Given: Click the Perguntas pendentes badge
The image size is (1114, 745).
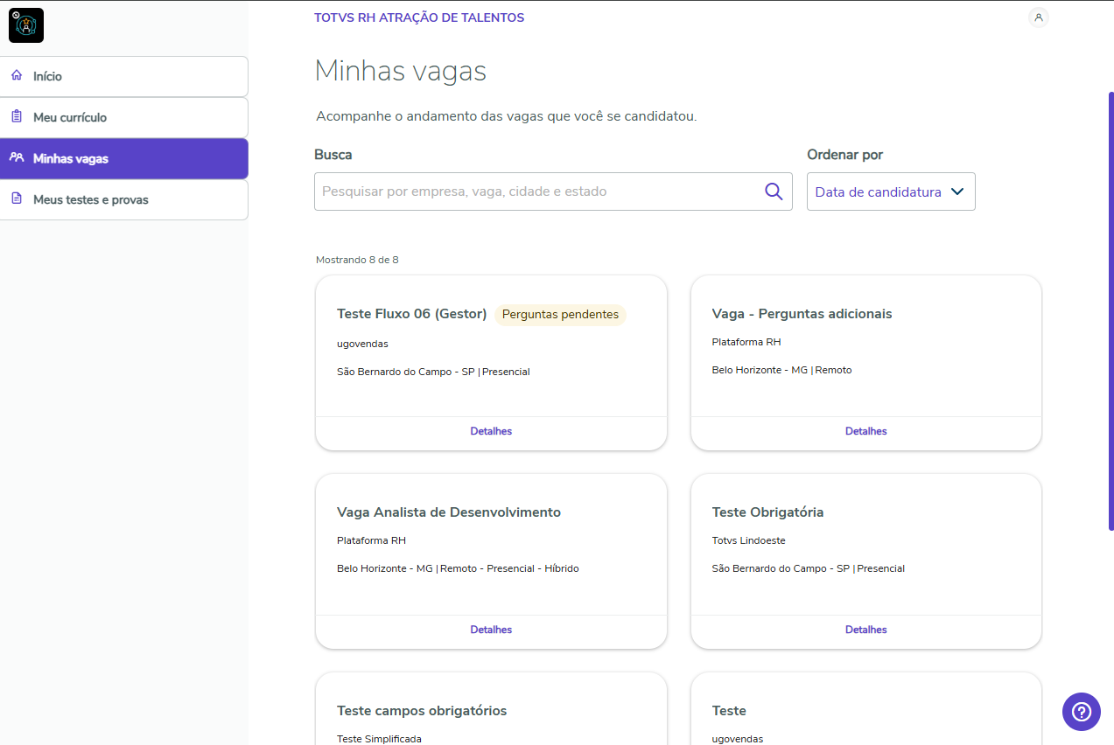Looking at the screenshot, I should 560,315.
